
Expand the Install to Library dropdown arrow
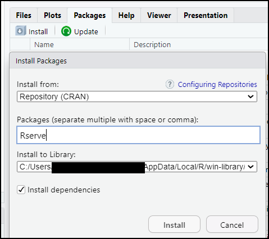250,167
